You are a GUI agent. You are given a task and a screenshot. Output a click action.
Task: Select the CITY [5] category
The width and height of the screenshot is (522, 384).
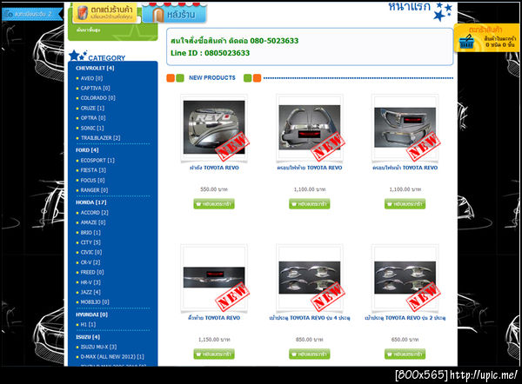point(90,242)
